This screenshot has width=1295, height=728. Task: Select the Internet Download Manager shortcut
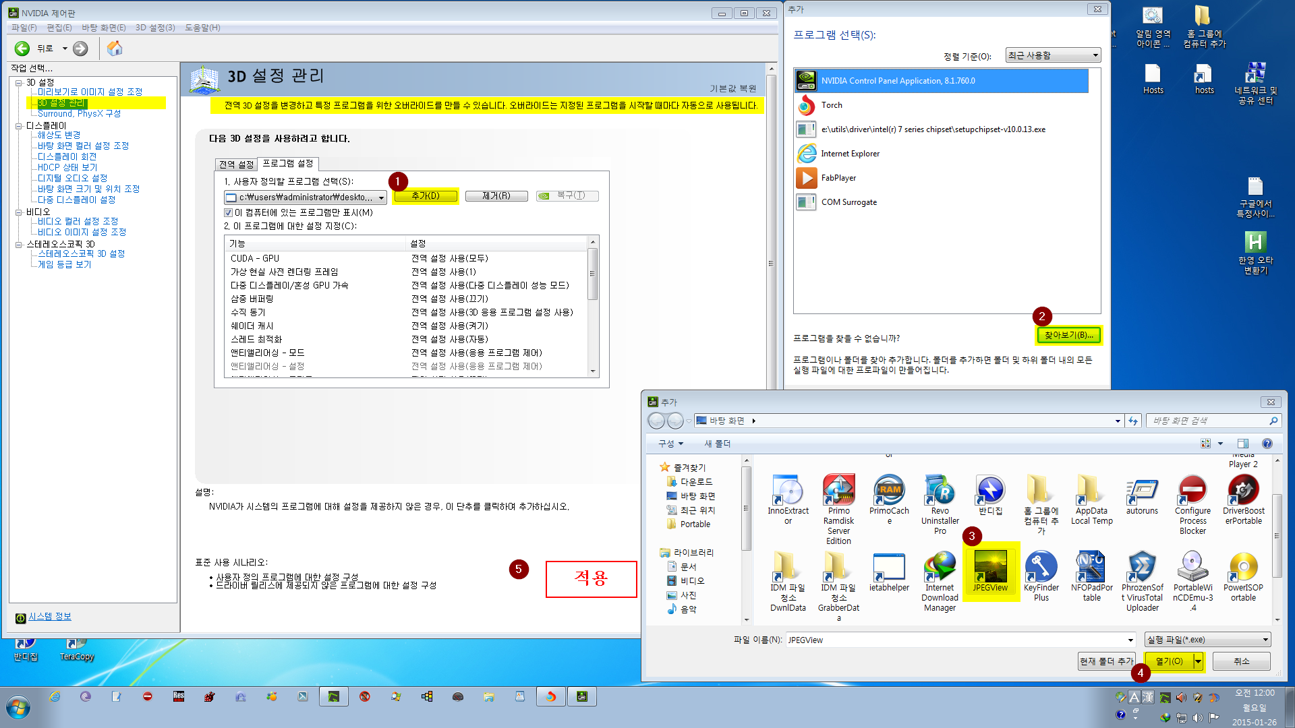[940, 581]
